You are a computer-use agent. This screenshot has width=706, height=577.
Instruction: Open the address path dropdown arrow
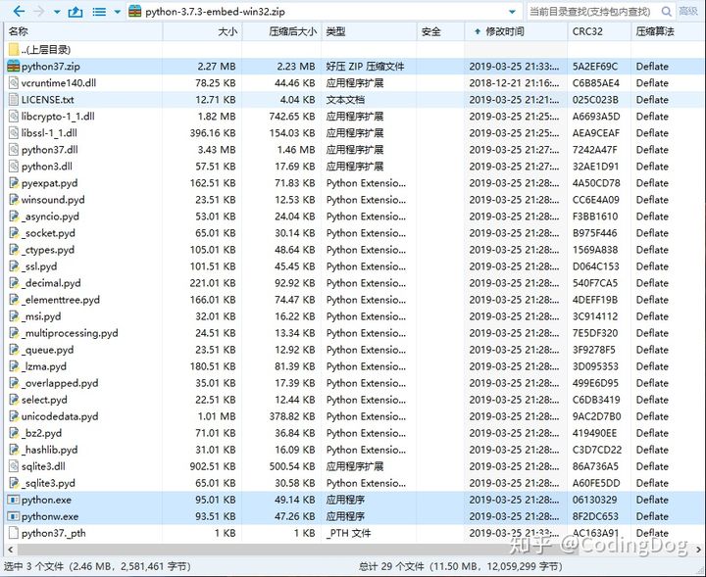pyautogui.click(x=512, y=12)
